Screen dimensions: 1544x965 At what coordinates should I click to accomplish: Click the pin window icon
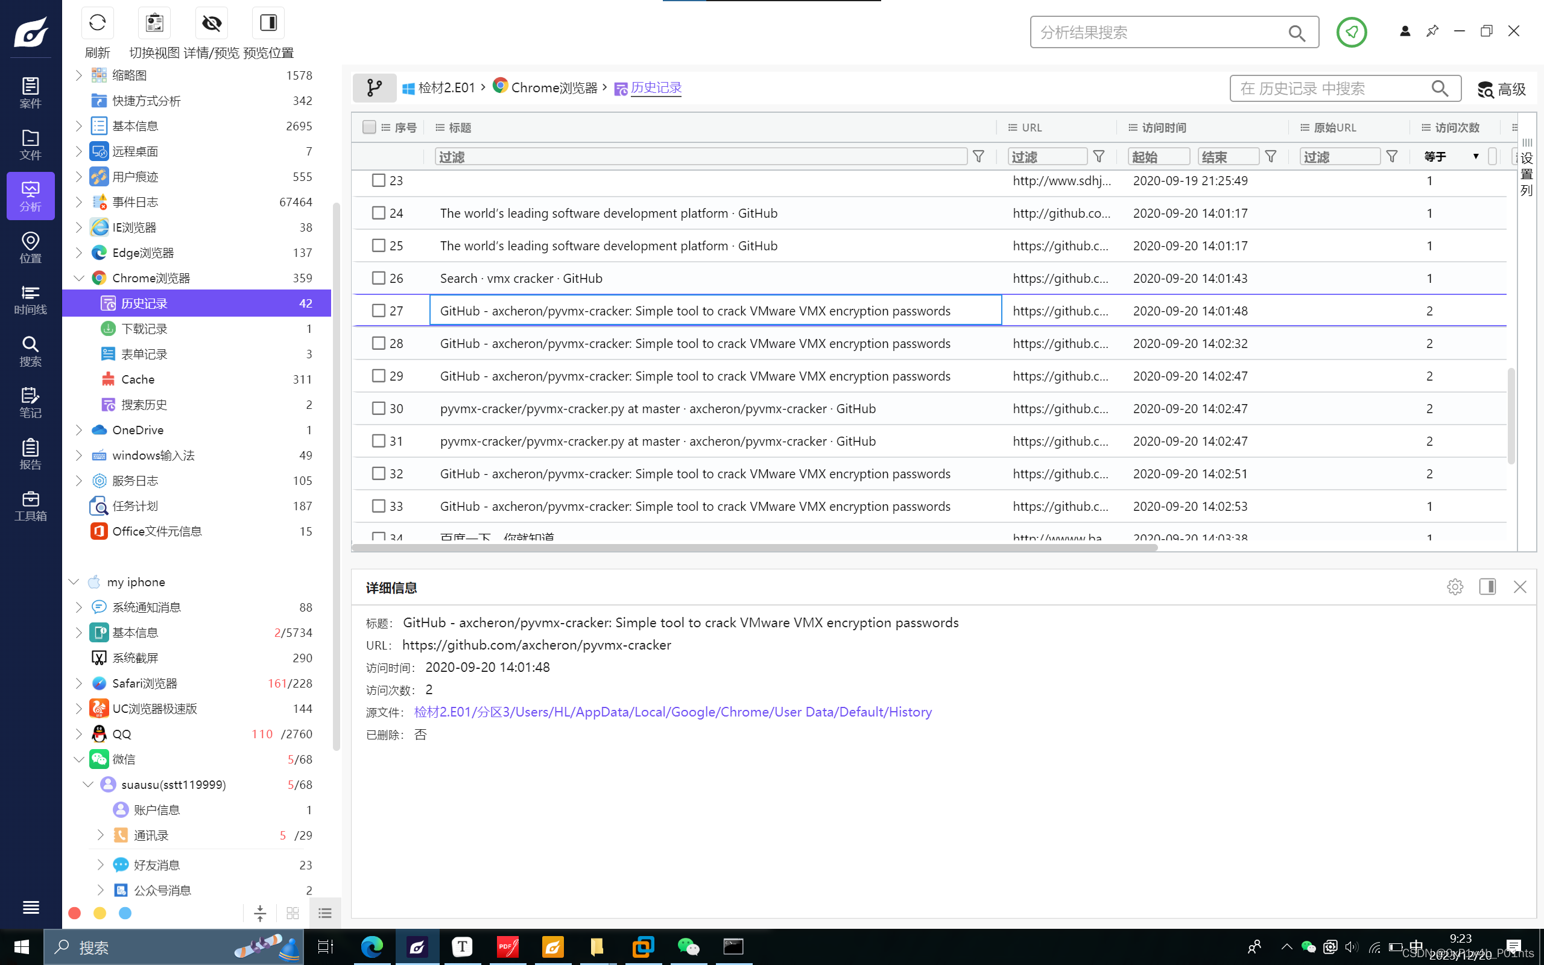click(1432, 31)
